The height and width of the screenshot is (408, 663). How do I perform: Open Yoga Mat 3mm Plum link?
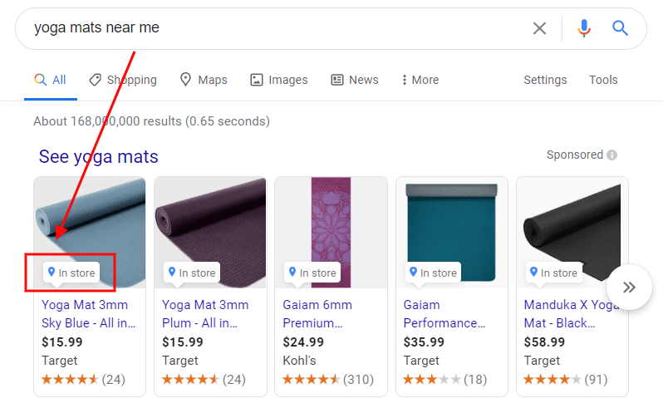(x=205, y=314)
